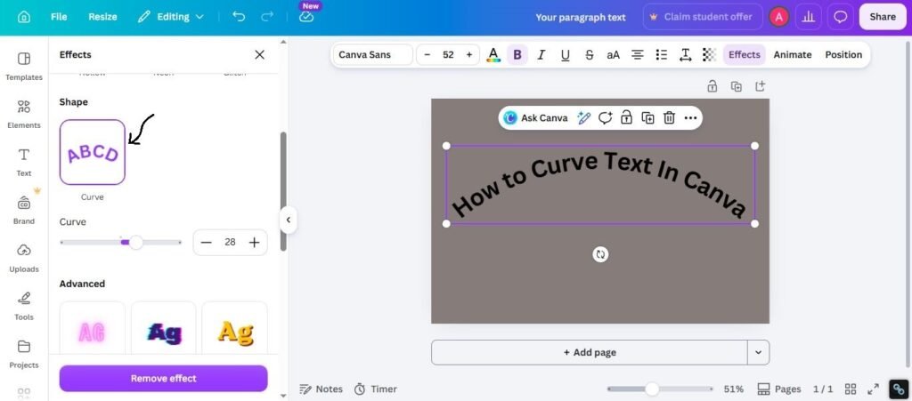Screen dimensions: 912x401
Task: Open the text spacing options
Action: (x=685, y=54)
